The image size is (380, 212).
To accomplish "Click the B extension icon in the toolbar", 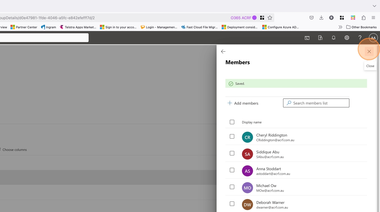I will (x=331, y=18).
